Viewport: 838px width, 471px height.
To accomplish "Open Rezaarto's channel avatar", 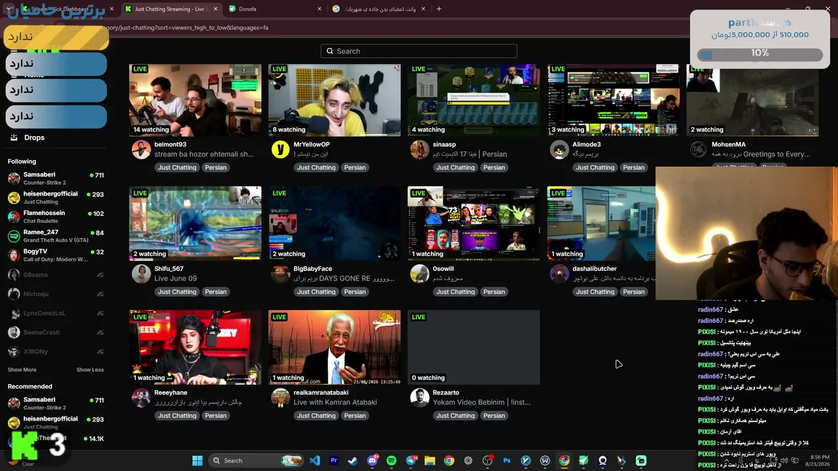I will pos(420,397).
